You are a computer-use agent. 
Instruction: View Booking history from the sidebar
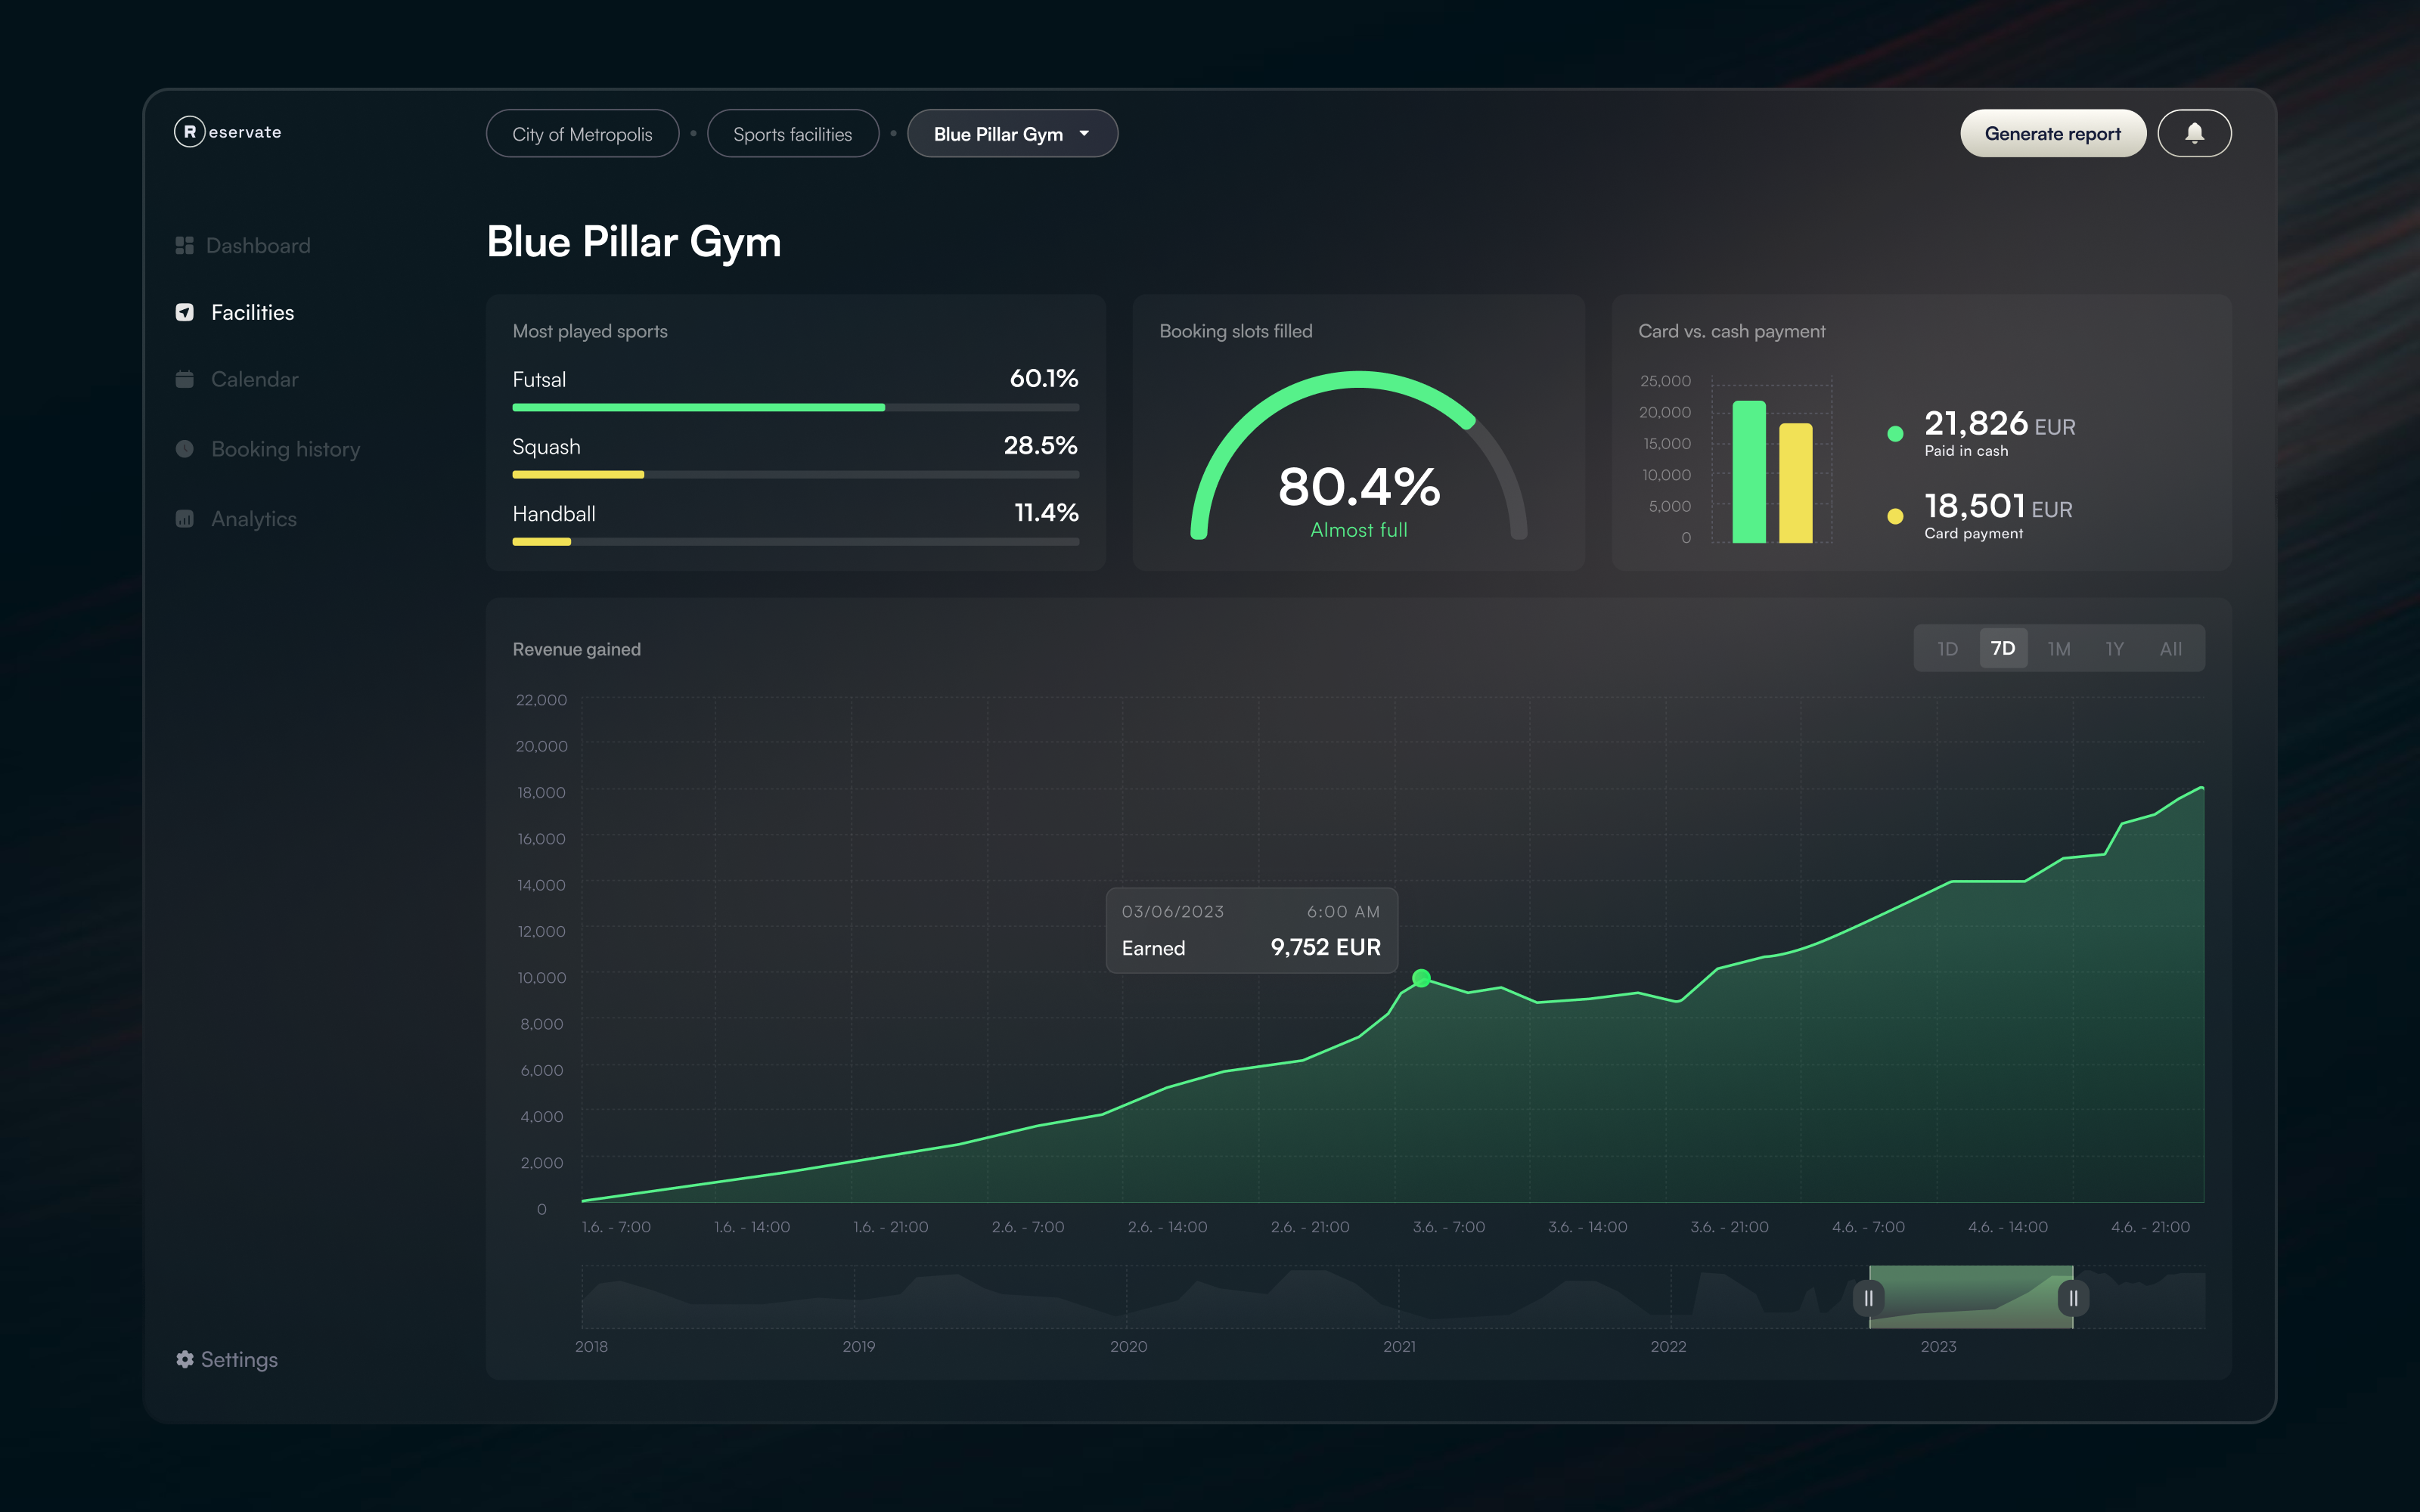point(285,449)
